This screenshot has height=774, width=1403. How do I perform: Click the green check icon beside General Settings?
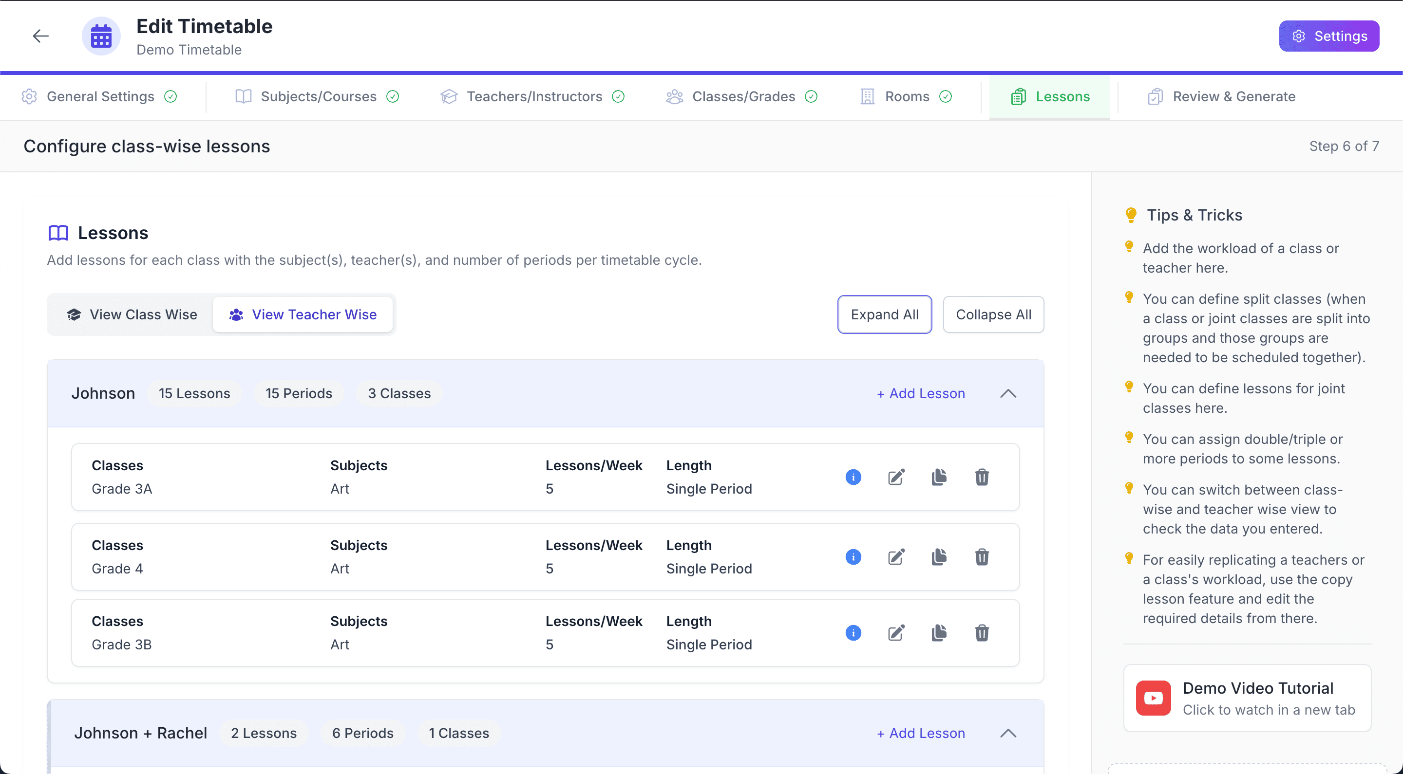coord(171,96)
